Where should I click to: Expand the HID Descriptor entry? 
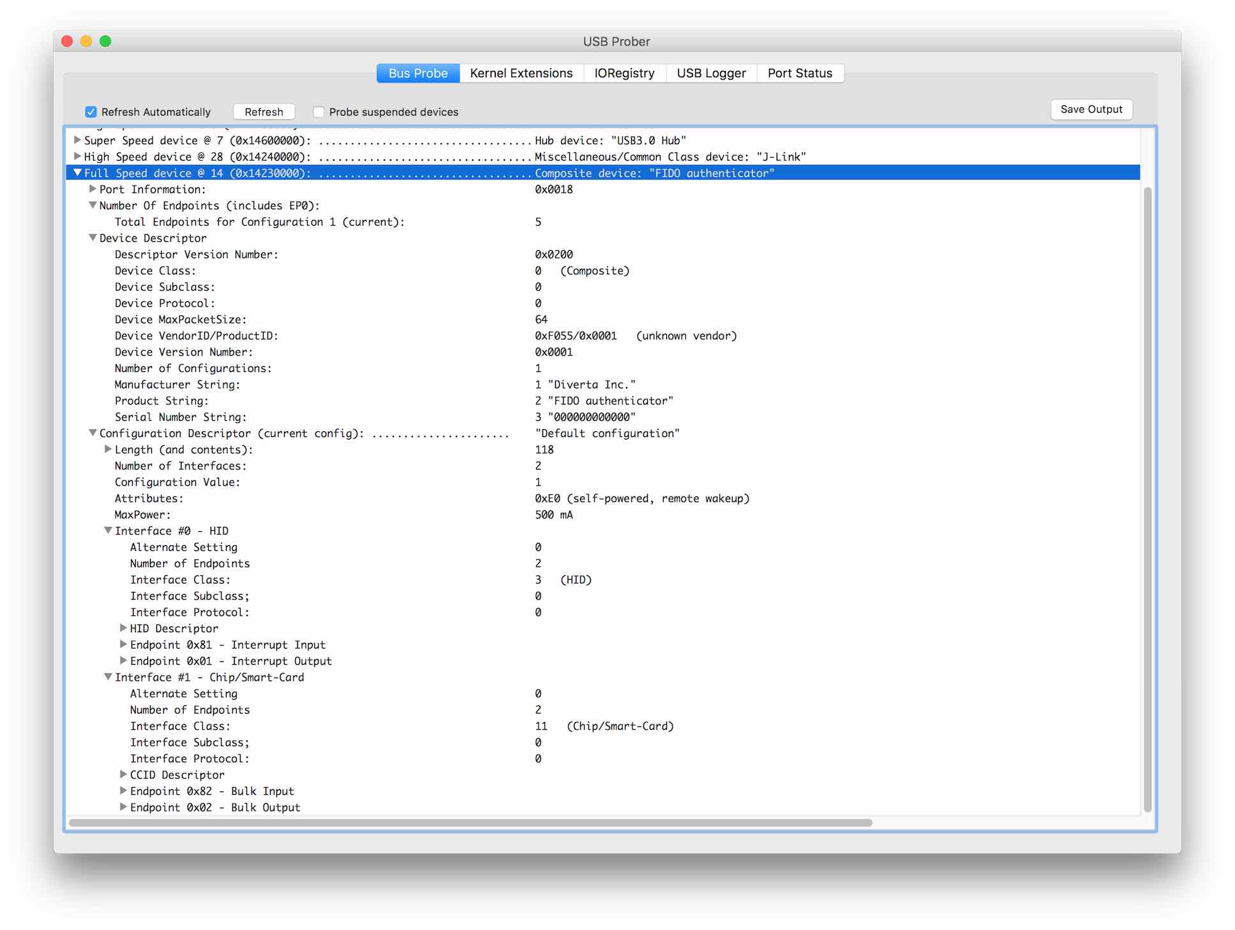[x=123, y=628]
